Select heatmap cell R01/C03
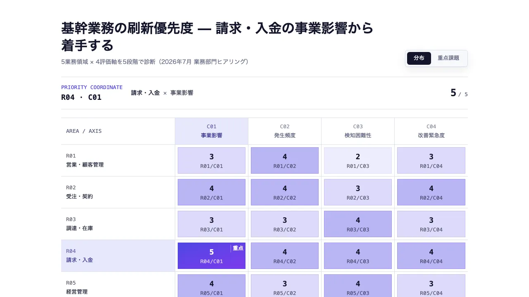Image resolution: width=529 pixels, height=297 pixels. coord(358,160)
